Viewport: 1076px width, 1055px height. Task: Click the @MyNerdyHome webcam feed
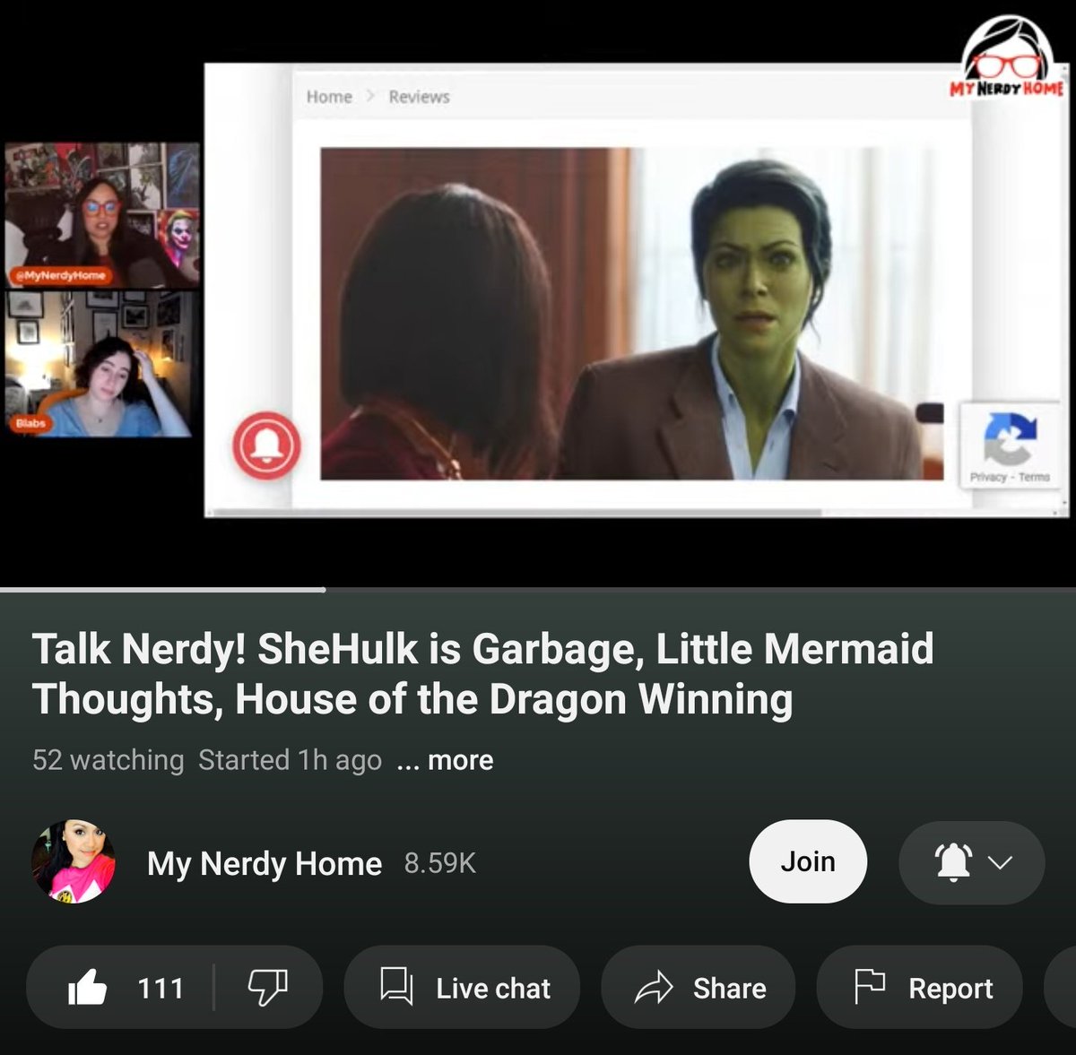101,215
